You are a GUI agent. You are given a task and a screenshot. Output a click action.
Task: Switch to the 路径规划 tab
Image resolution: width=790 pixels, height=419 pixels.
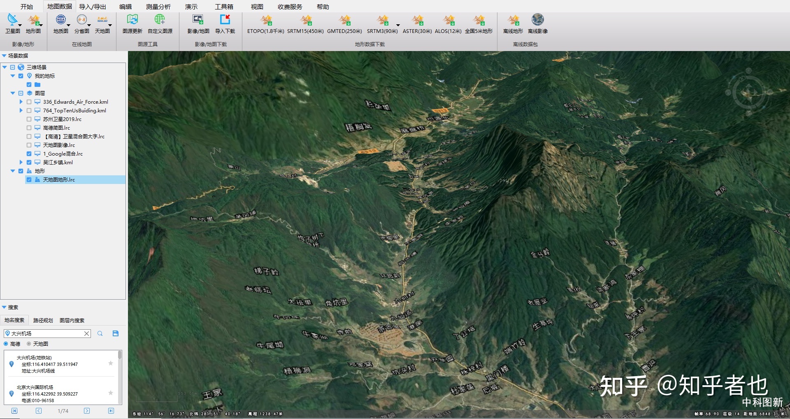43,320
